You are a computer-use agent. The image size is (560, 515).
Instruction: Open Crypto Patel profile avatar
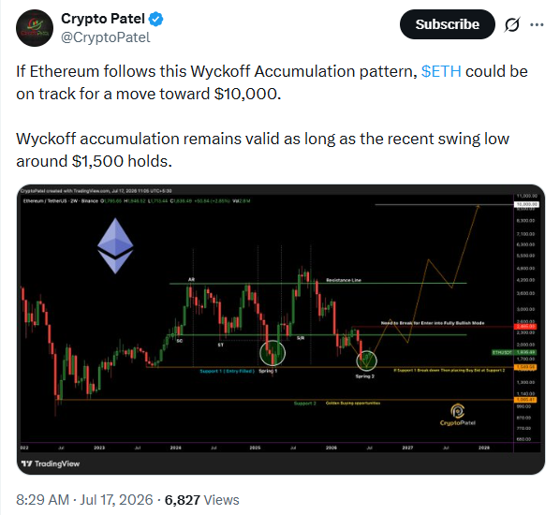(35, 28)
